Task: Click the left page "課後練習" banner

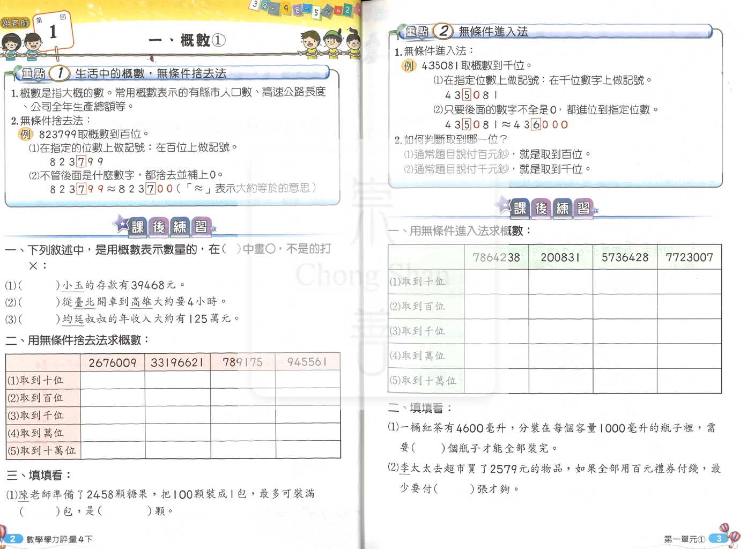Action: [x=165, y=226]
